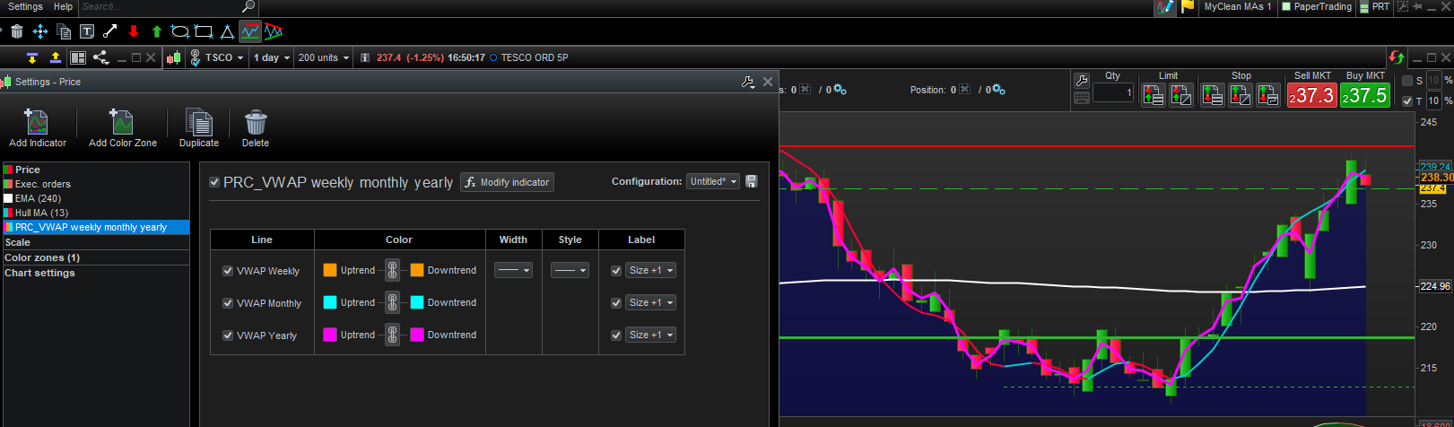Open the VWAP Yearly Size +1 dropdown

click(x=650, y=335)
